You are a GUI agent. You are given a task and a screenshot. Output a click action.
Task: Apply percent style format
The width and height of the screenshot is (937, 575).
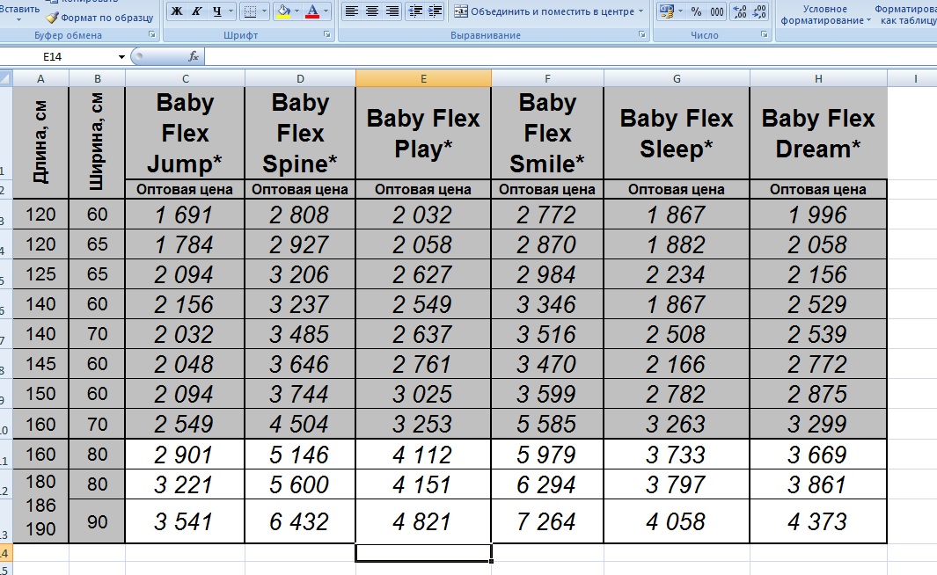pyautogui.click(x=696, y=11)
